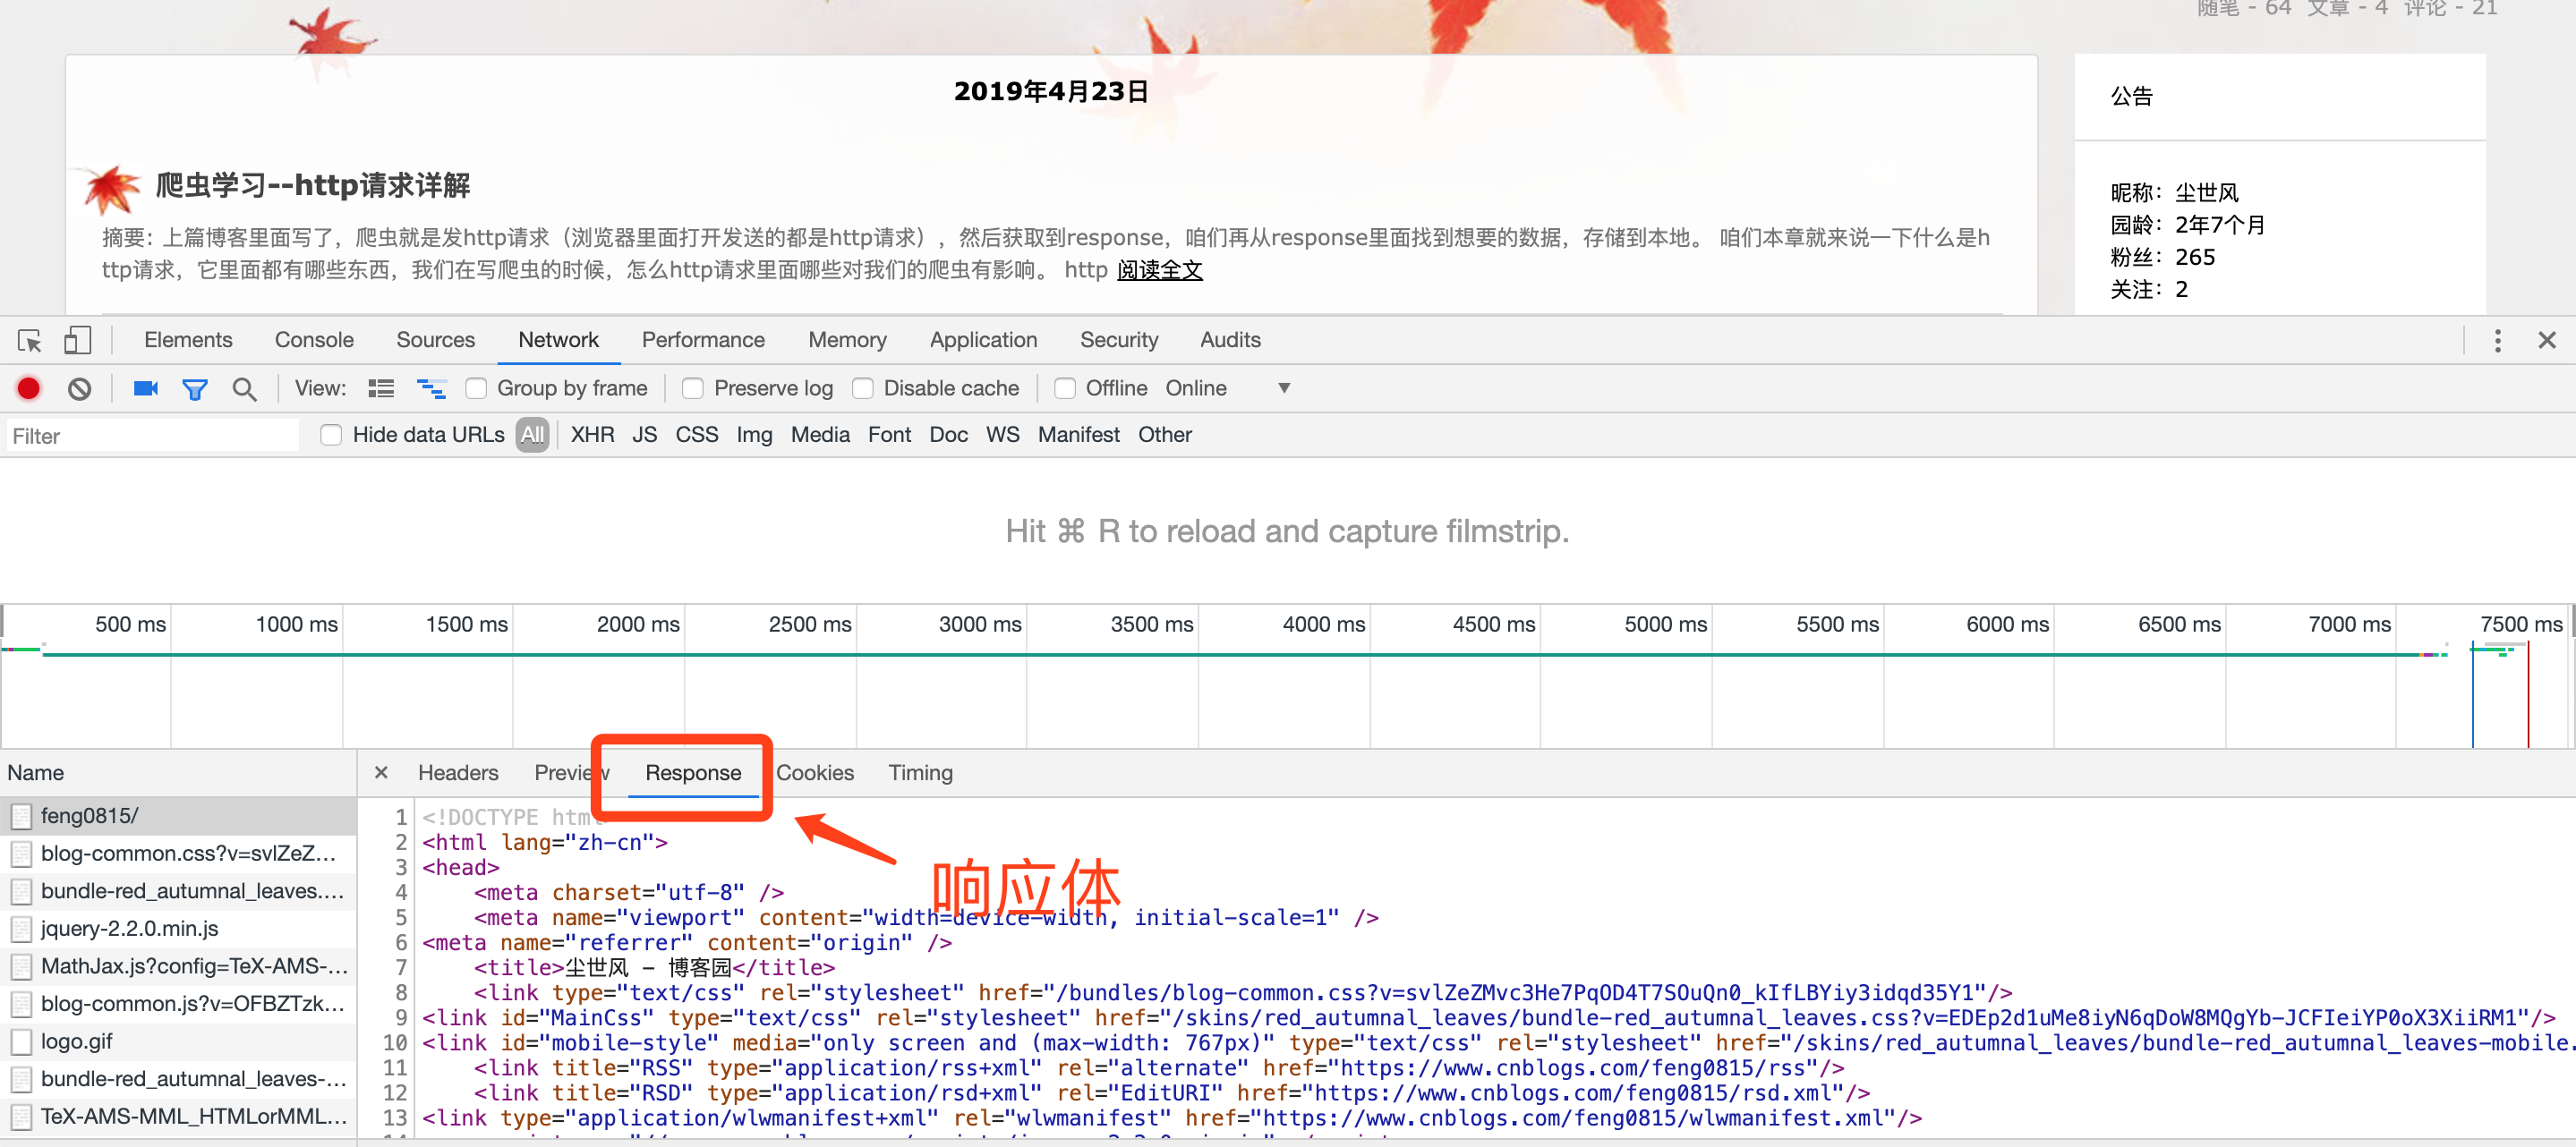This screenshot has width=2576, height=1147.
Task: Switch to large request rows view icon
Action: [x=381, y=388]
